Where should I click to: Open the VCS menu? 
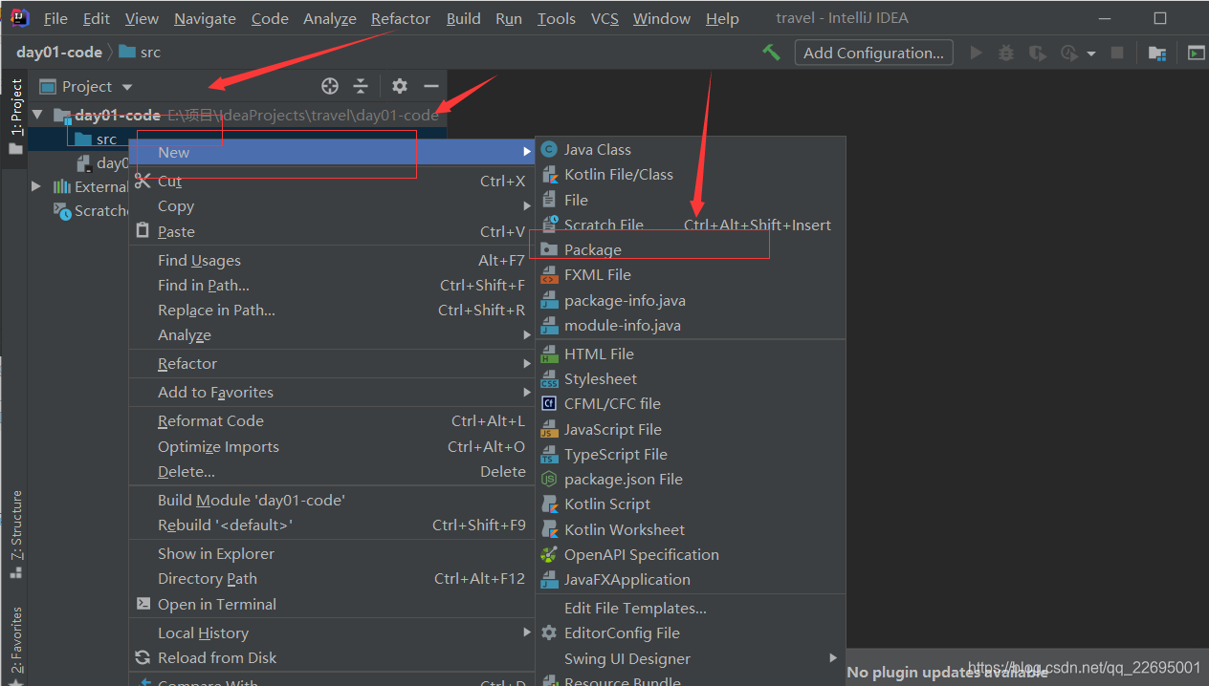point(604,18)
